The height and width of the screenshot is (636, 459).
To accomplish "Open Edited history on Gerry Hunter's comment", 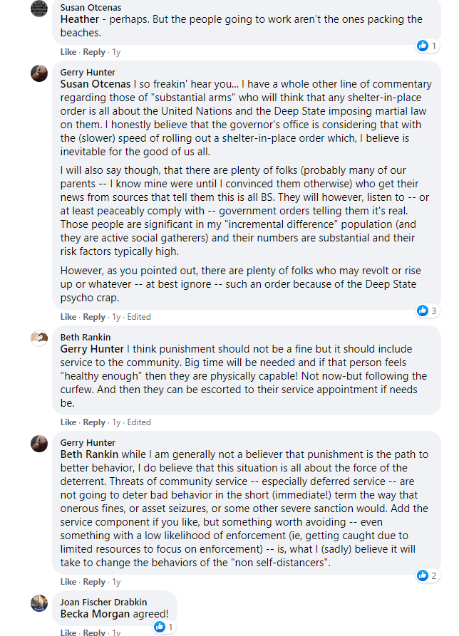I will [x=139, y=317].
